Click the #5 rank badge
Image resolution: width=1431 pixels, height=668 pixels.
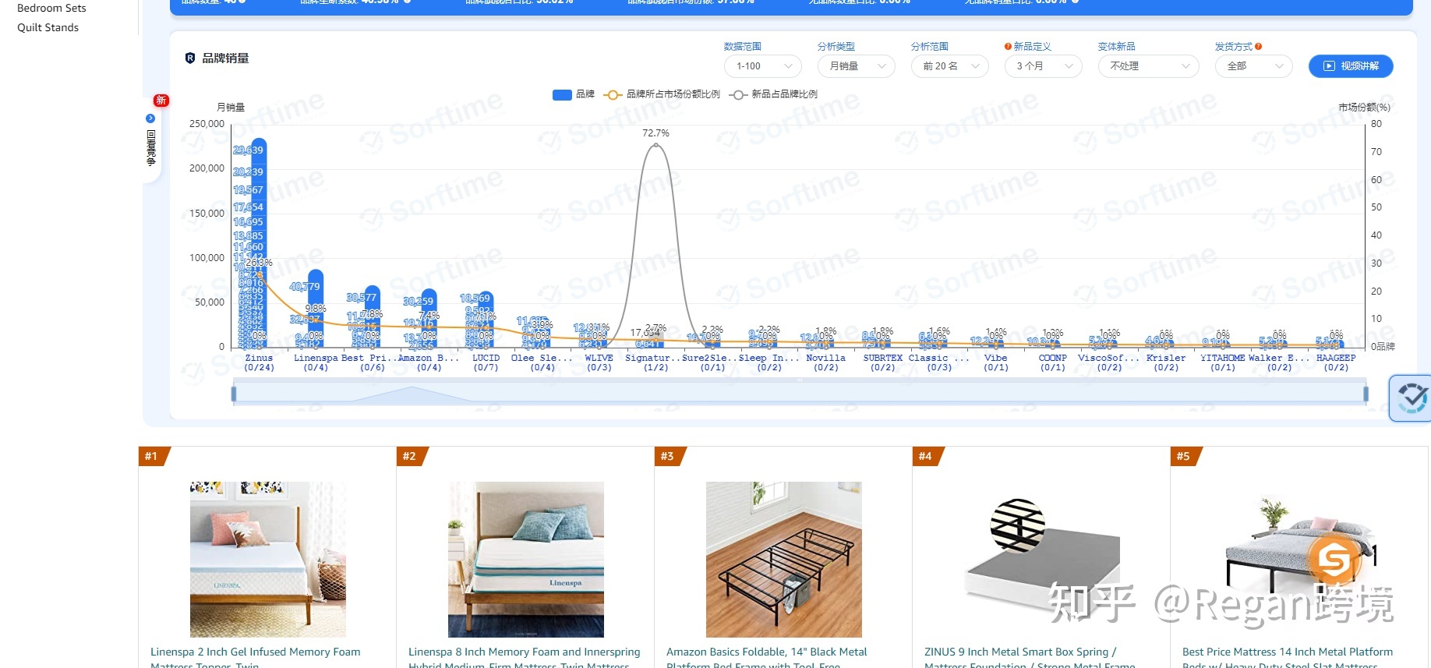pos(1185,456)
